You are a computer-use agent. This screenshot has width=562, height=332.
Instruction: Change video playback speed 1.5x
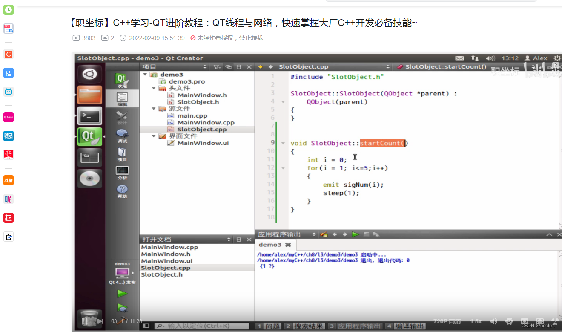476,321
